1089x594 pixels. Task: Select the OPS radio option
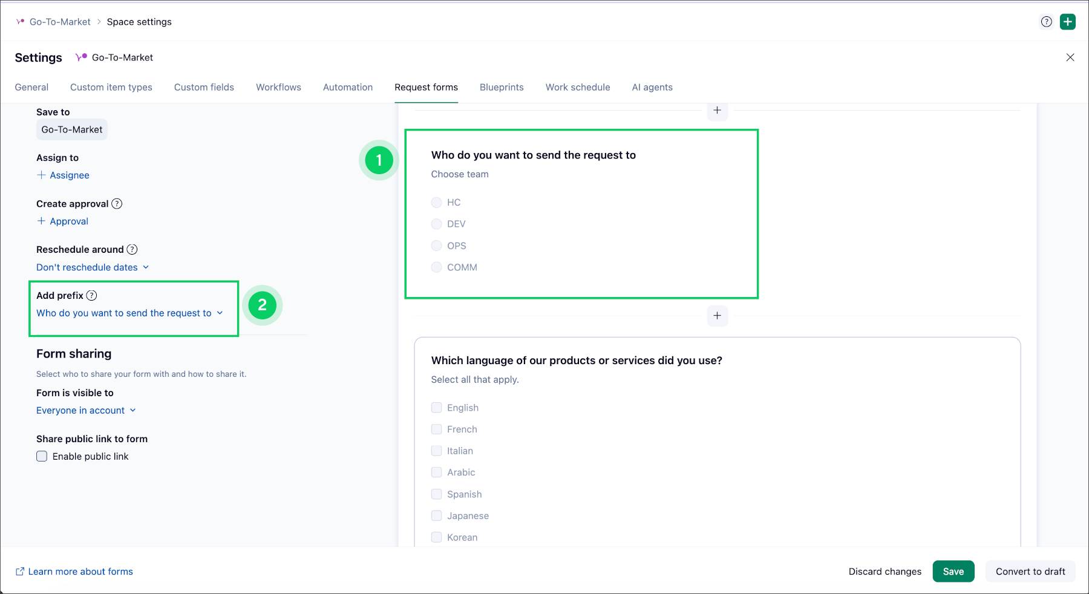coord(436,246)
